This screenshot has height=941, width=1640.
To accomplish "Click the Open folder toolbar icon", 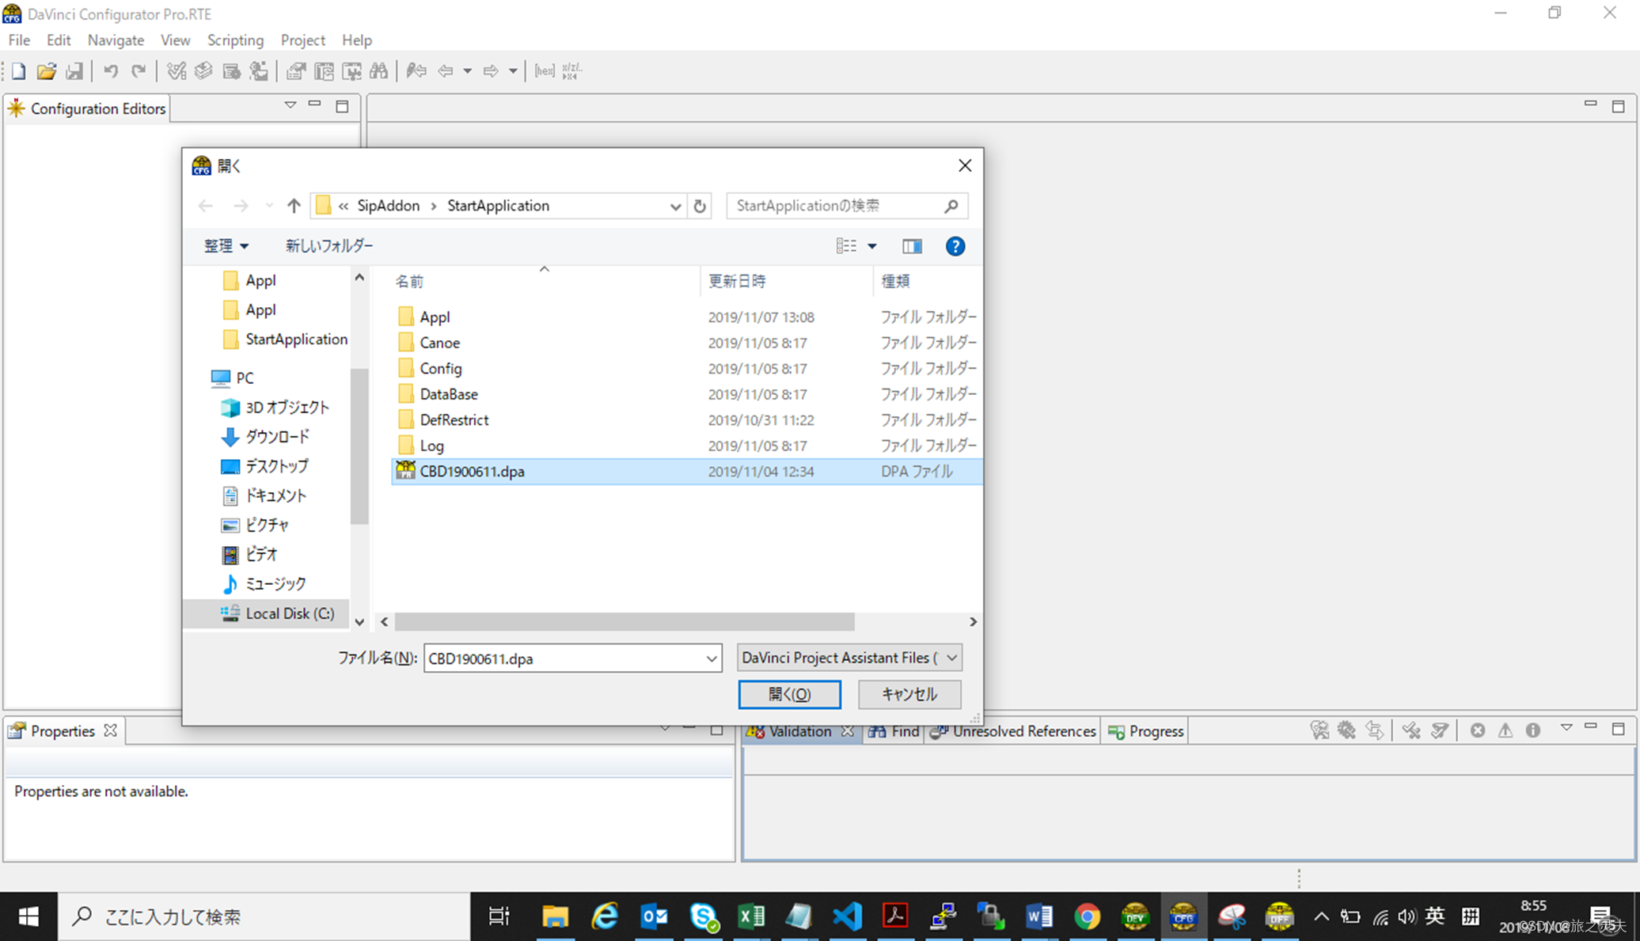I will (46, 71).
